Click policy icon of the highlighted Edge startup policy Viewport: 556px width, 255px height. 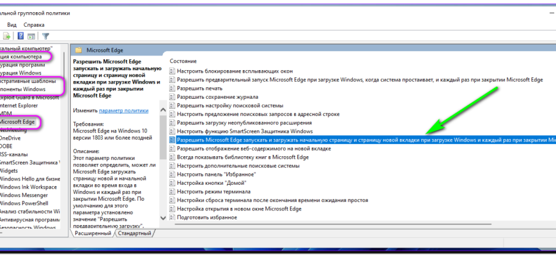(x=173, y=140)
